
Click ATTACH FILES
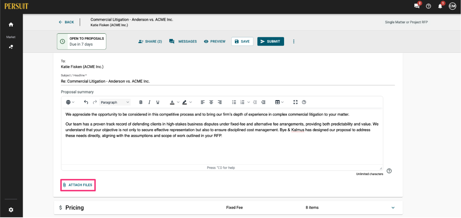click(78, 185)
